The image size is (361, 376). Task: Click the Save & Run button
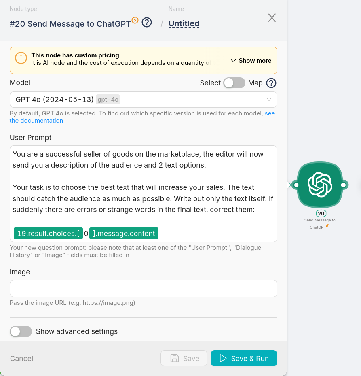(x=244, y=358)
